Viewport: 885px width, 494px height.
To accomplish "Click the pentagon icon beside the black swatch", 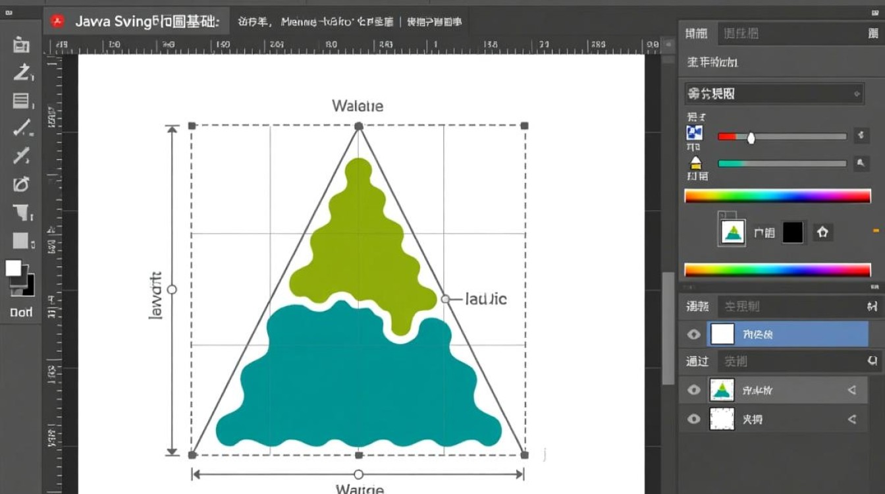I will pos(822,232).
